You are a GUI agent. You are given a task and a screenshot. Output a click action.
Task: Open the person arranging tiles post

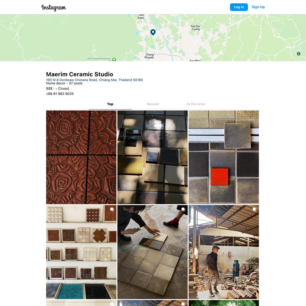(x=152, y=252)
